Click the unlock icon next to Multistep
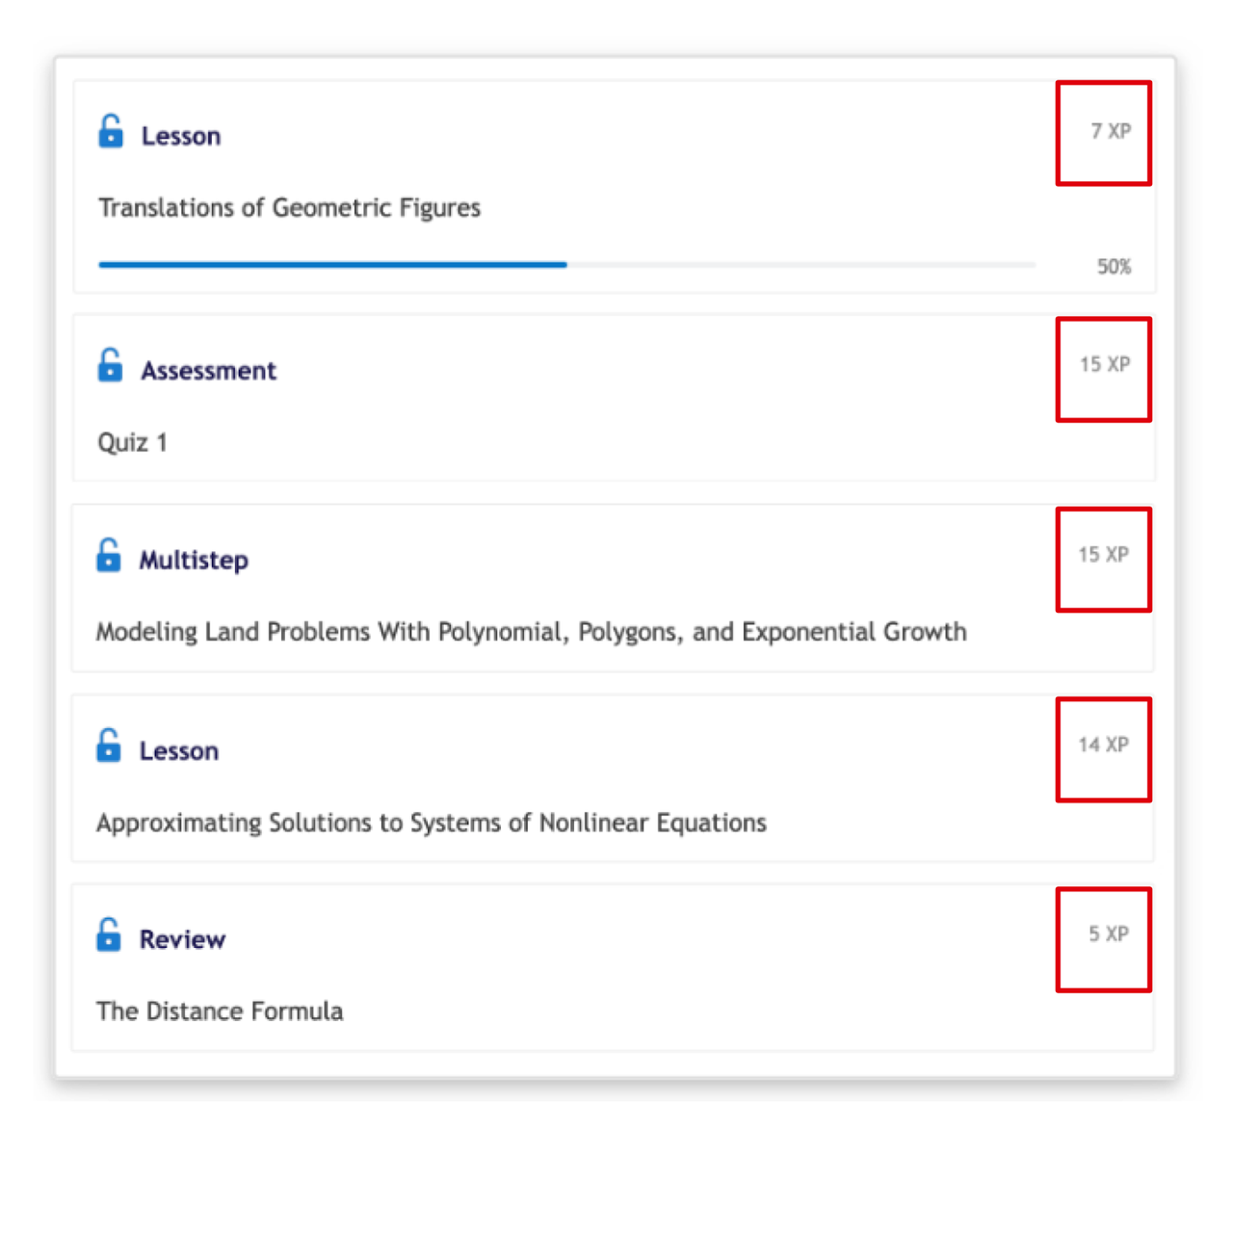The image size is (1233, 1233). point(109,556)
